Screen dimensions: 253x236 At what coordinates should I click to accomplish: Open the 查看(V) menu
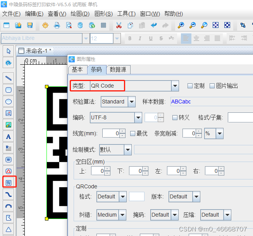[57, 14]
